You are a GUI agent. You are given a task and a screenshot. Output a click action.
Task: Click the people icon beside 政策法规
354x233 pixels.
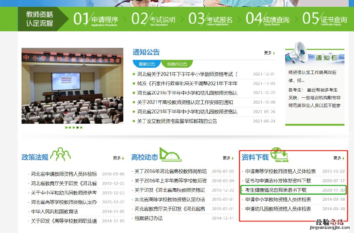(60, 154)
